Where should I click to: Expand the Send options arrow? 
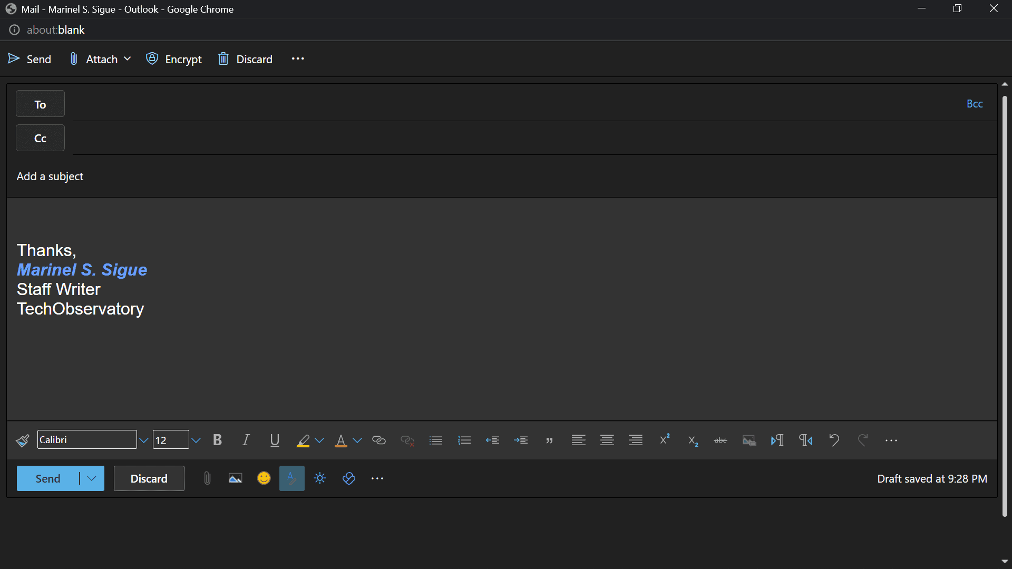click(92, 478)
